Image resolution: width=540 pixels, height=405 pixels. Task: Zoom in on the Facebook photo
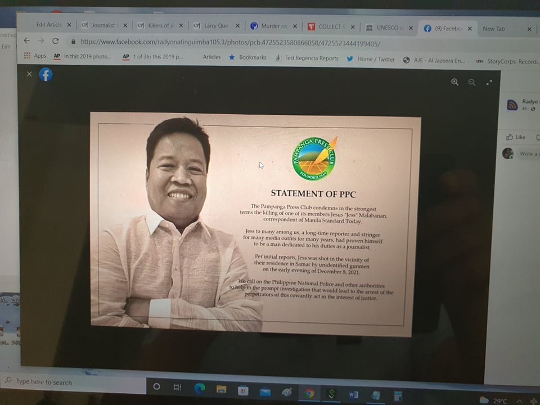click(x=454, y=82)
